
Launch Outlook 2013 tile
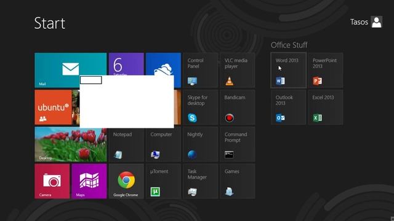point(289,107)
